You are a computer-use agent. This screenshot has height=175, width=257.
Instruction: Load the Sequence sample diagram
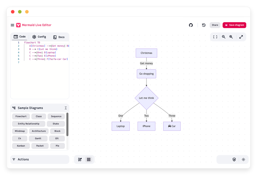click(x=56, y=116)
